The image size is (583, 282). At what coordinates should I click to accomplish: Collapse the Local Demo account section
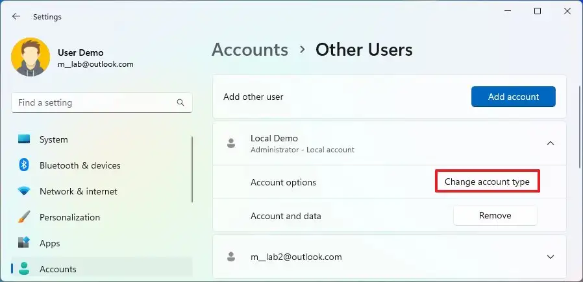[550, 143]
